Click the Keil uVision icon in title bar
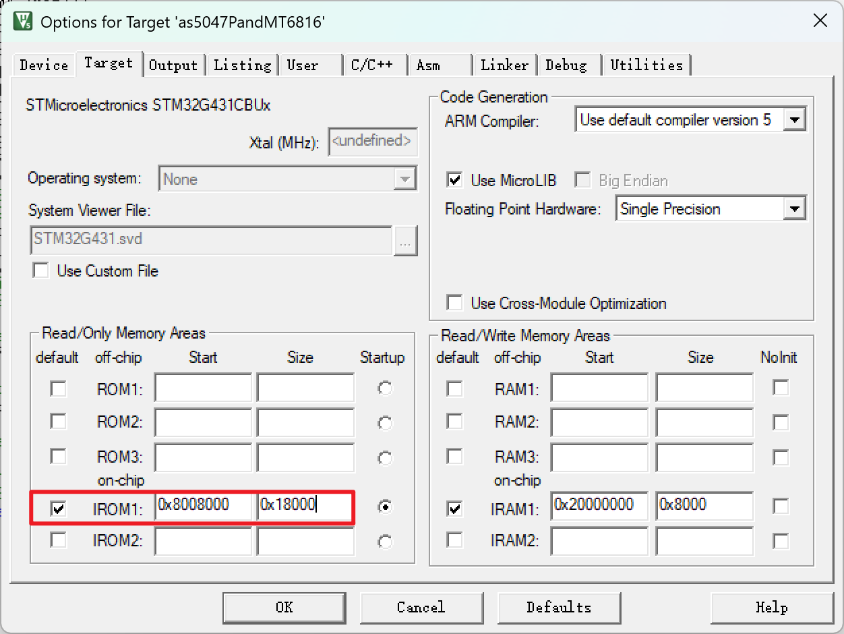Viewport: 844px width, 634px height. click(x=23, y=21)
